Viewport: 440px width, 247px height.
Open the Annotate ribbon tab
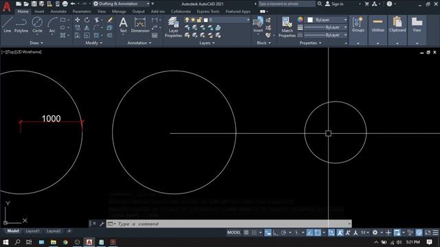pos(58,12)
